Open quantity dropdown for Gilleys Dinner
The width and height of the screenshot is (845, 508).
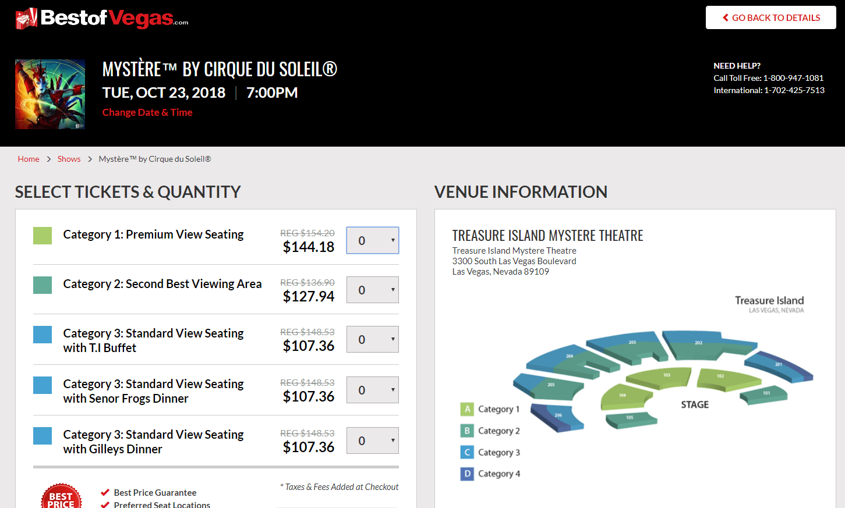point(373,440)
